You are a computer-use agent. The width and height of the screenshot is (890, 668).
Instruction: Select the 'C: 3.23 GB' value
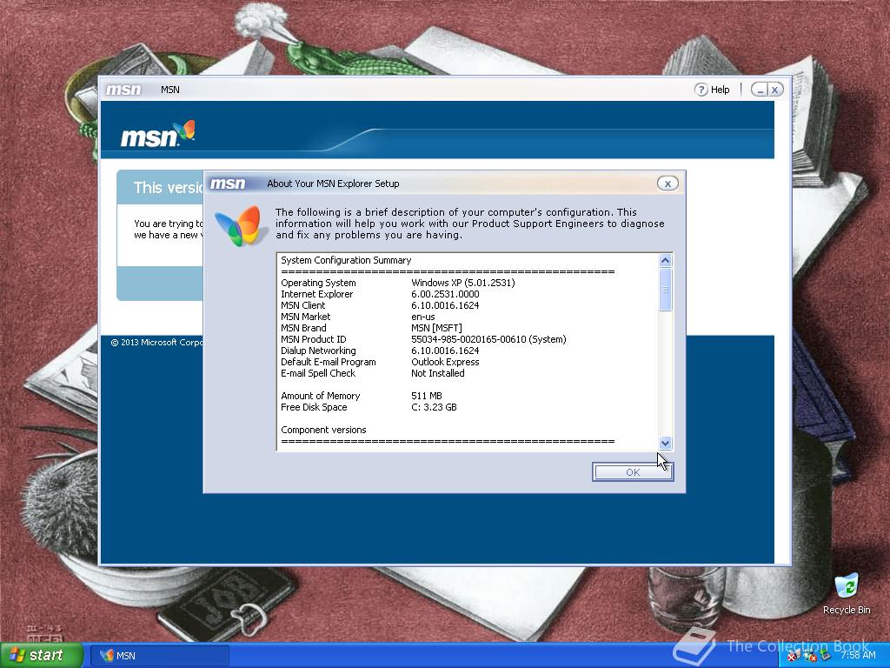click(x=434, y=407)
